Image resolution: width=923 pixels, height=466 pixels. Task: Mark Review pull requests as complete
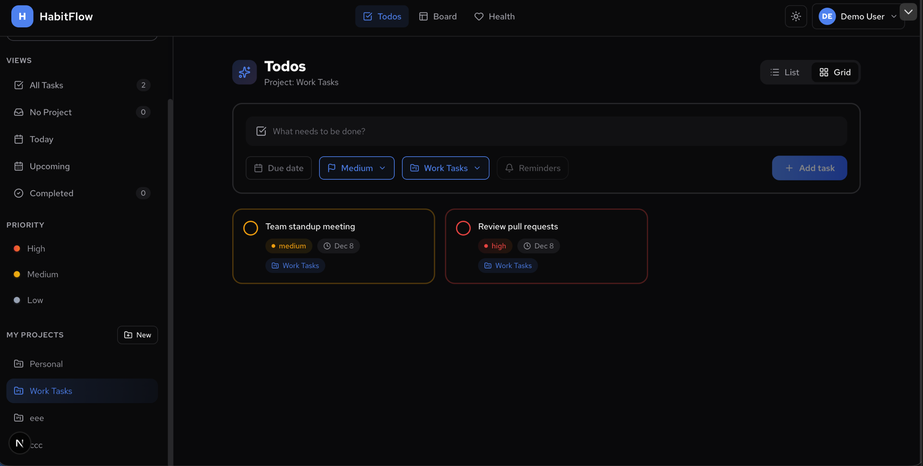(463, 228)
